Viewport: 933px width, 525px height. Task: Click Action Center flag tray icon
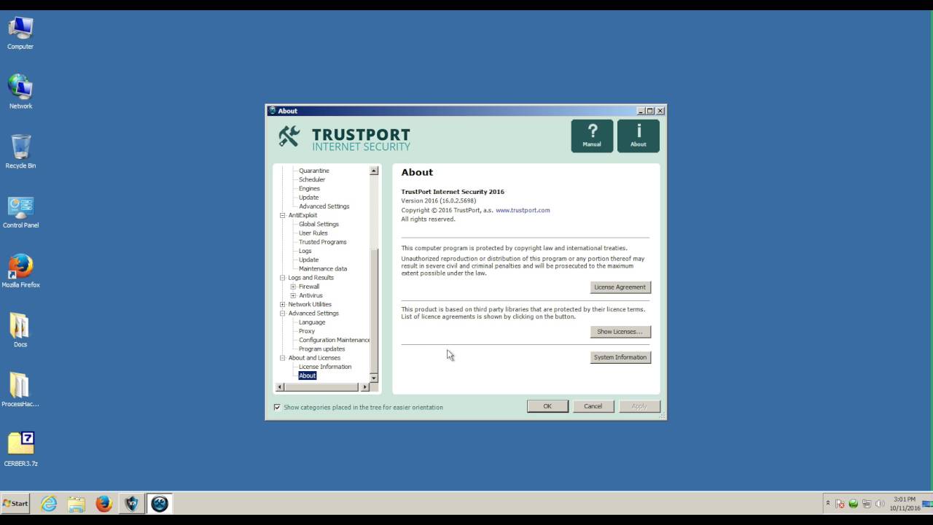pyautogui.click(x=840, y=504)
